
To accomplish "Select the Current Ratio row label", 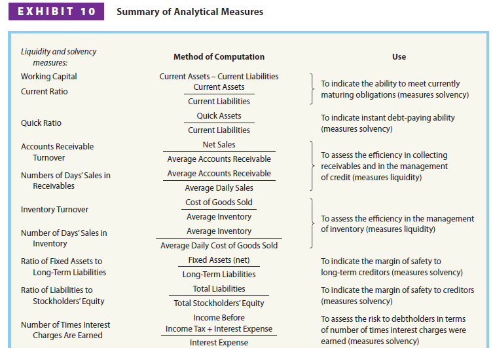I will pyautogui.click(x=44, y=92).
